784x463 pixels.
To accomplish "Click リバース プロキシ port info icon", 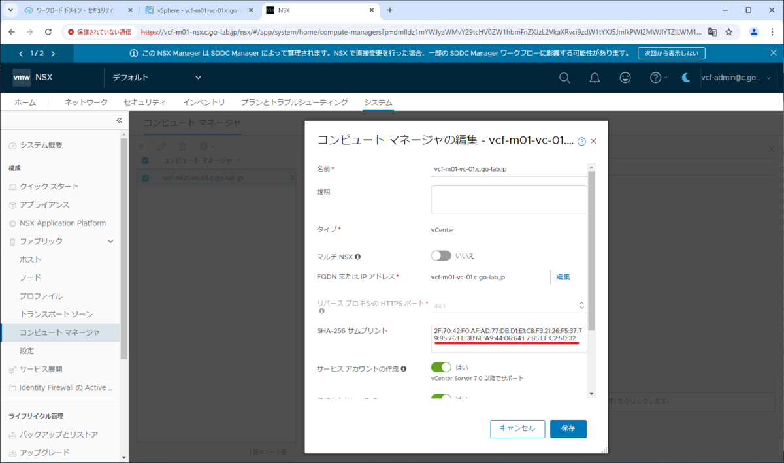I will pyautogui.click(x=321, y=311).
